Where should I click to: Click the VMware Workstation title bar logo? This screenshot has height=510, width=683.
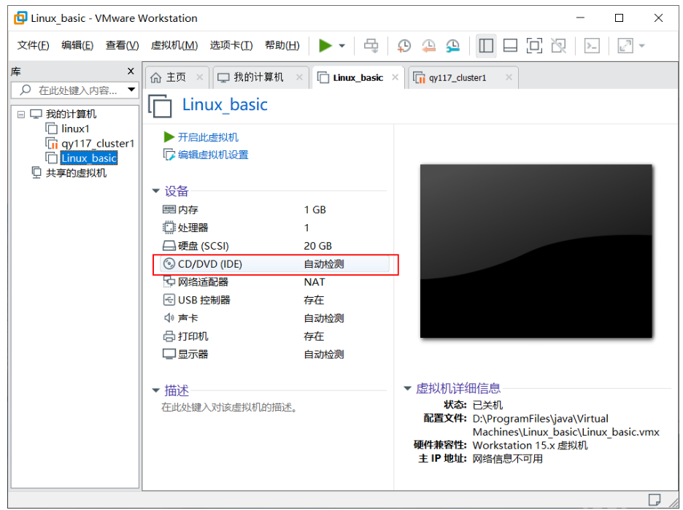coord(20,18)
